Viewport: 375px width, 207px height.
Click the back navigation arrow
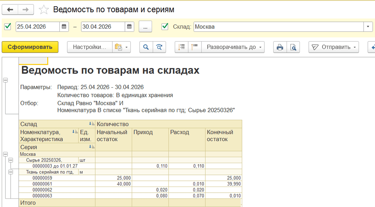(10, 10)
